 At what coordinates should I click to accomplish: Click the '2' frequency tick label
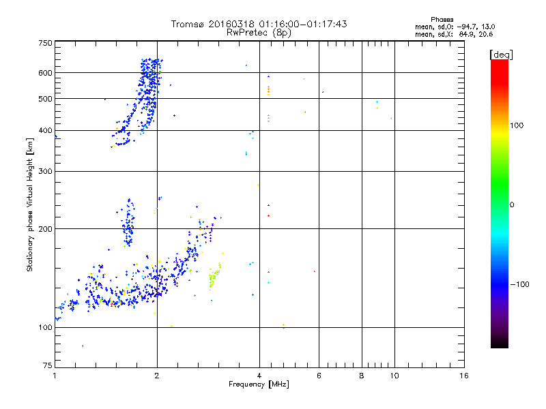pyautogui.click(x=157, y=376)
